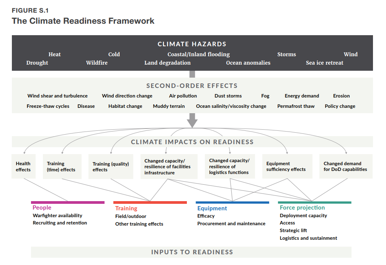Select 'The Climate Readiness Framework' title
Screen dimensions: 386x265
pos(83,21)
